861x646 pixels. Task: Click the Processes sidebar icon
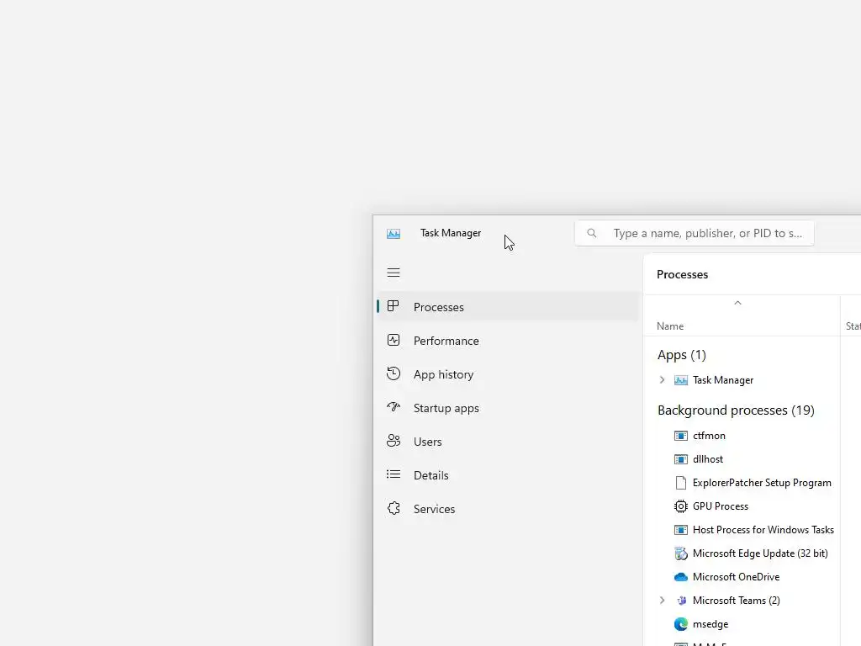click(393, 306)
